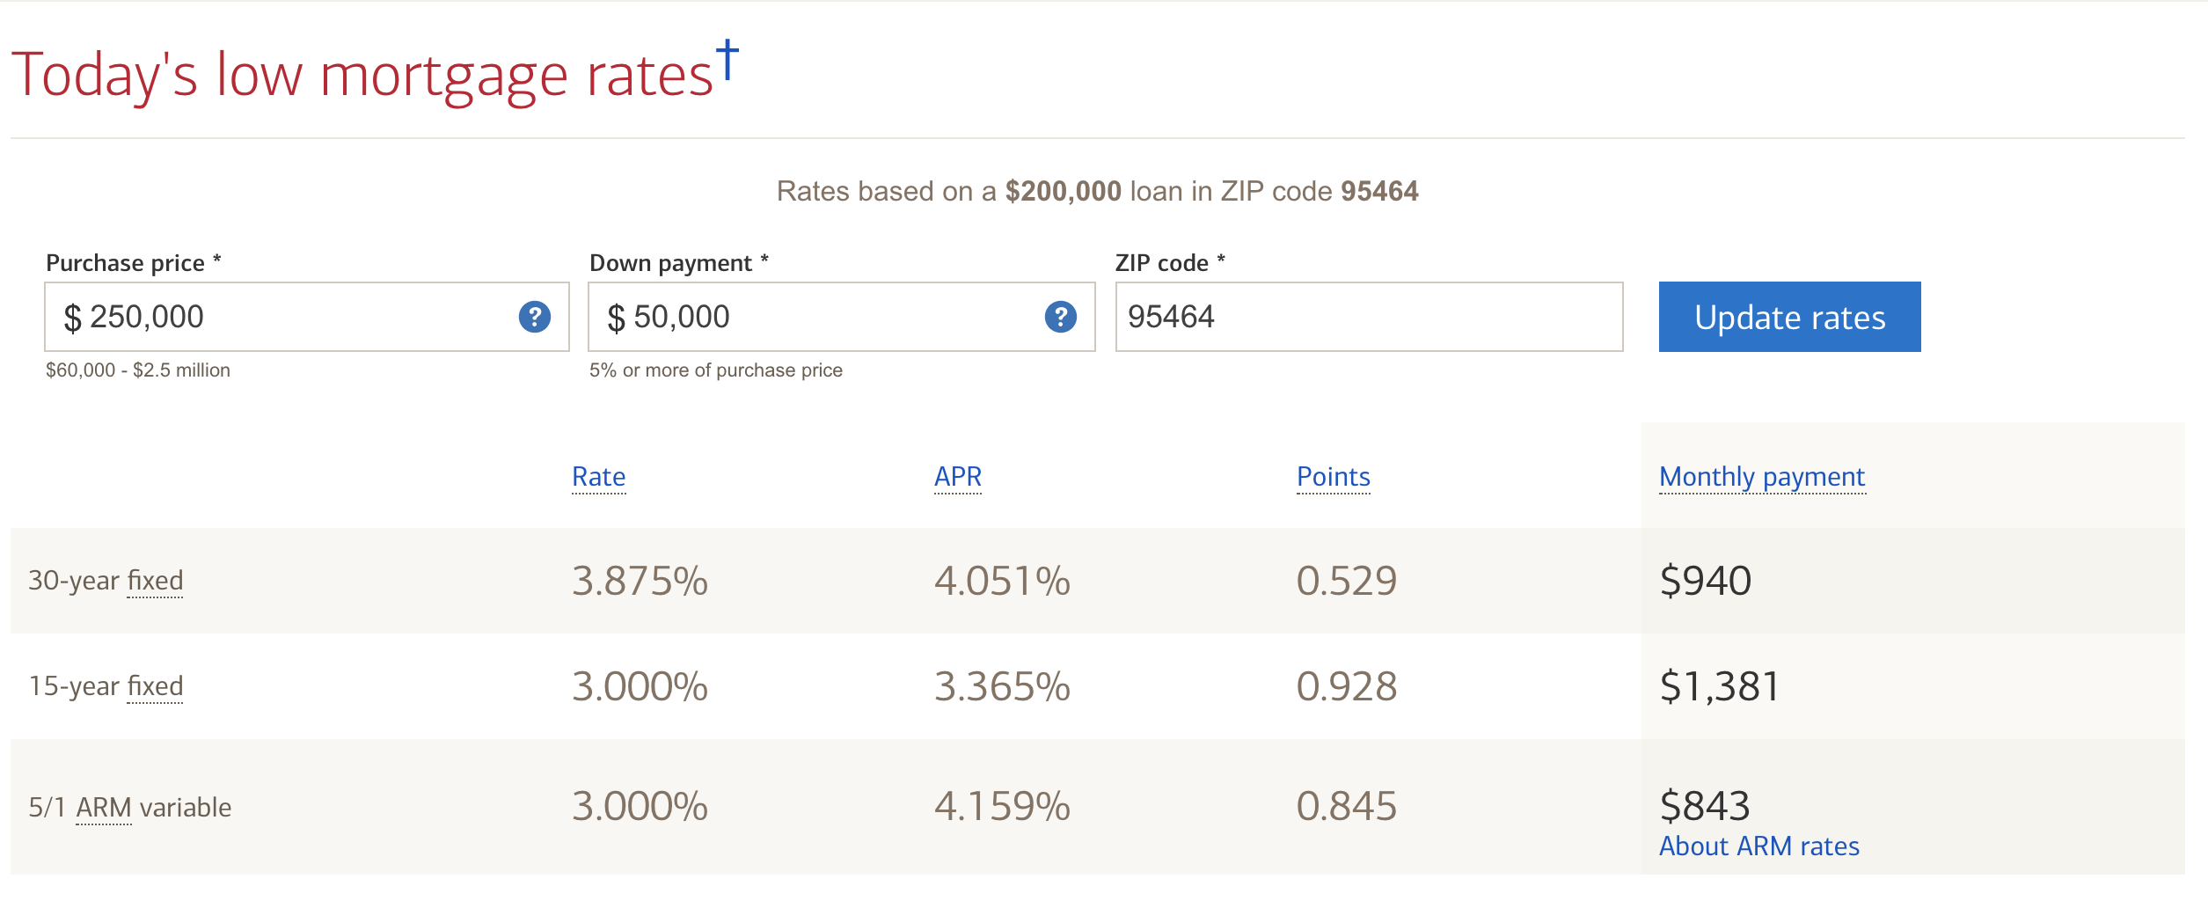
Task: Select the 3.365% APR value
Action: coord(1003,686)
